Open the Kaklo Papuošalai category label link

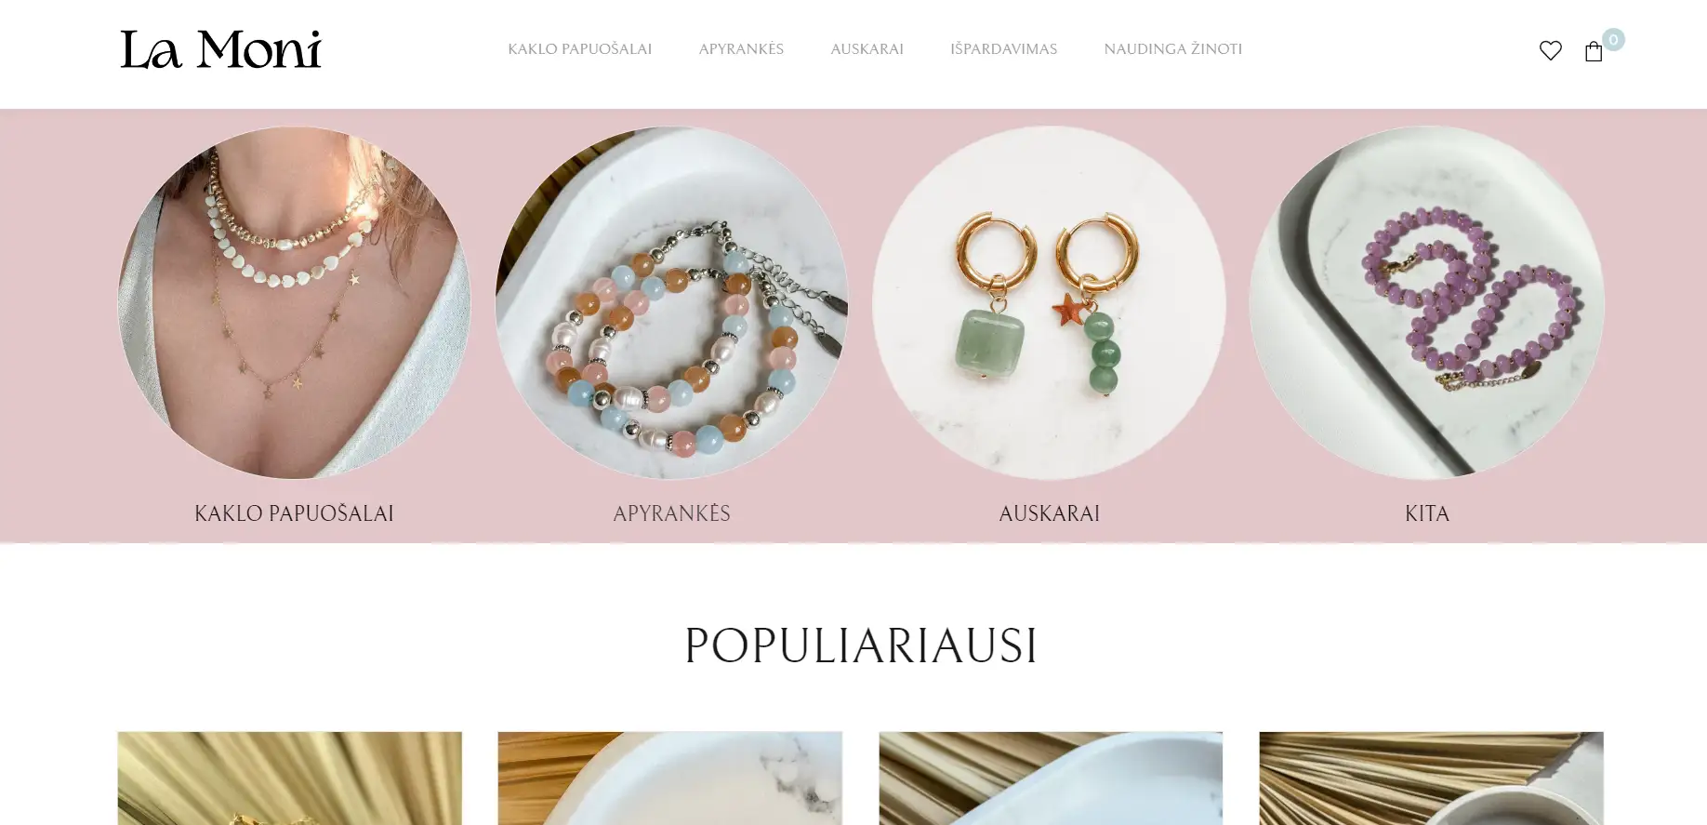(294, 513)
